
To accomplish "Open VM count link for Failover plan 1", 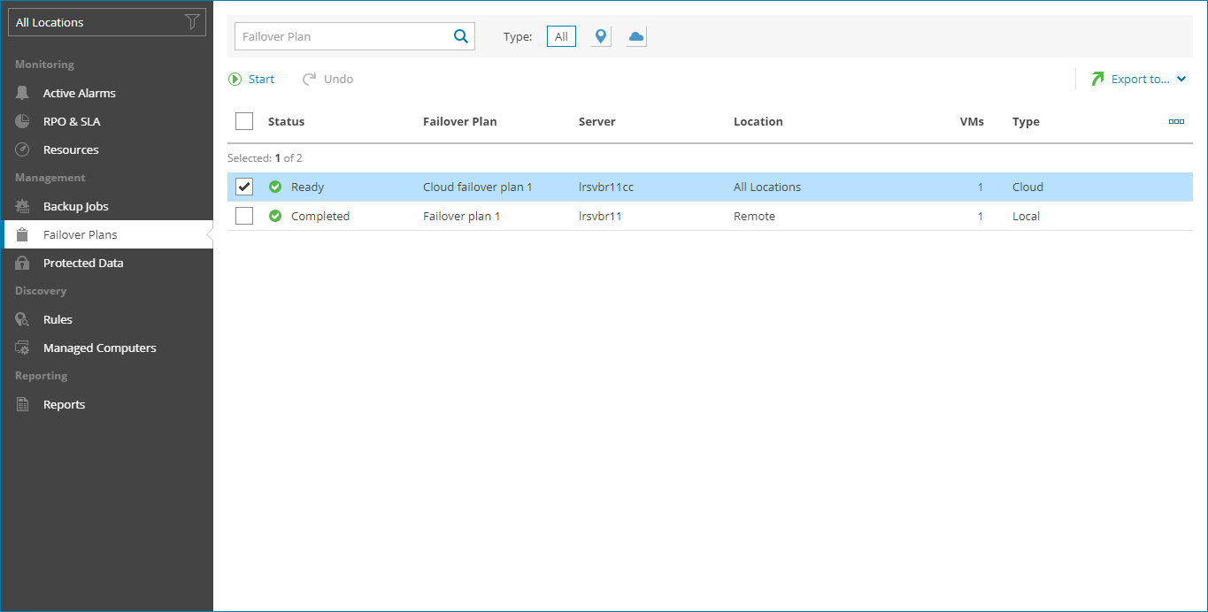I will (981, 216).
